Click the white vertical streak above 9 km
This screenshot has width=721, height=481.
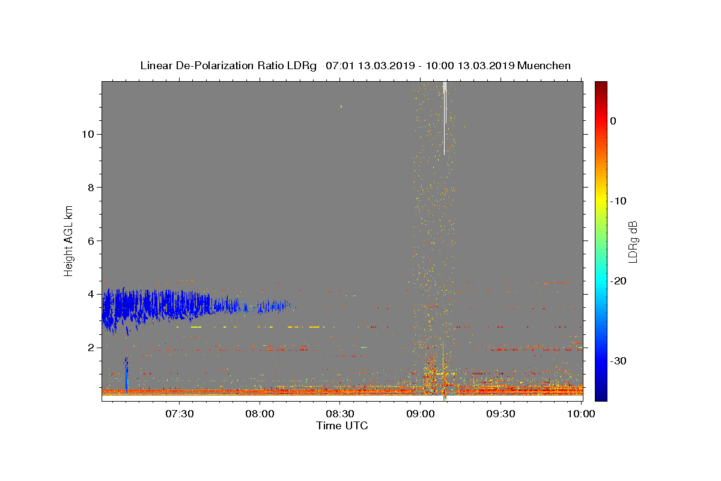[445, 118]
